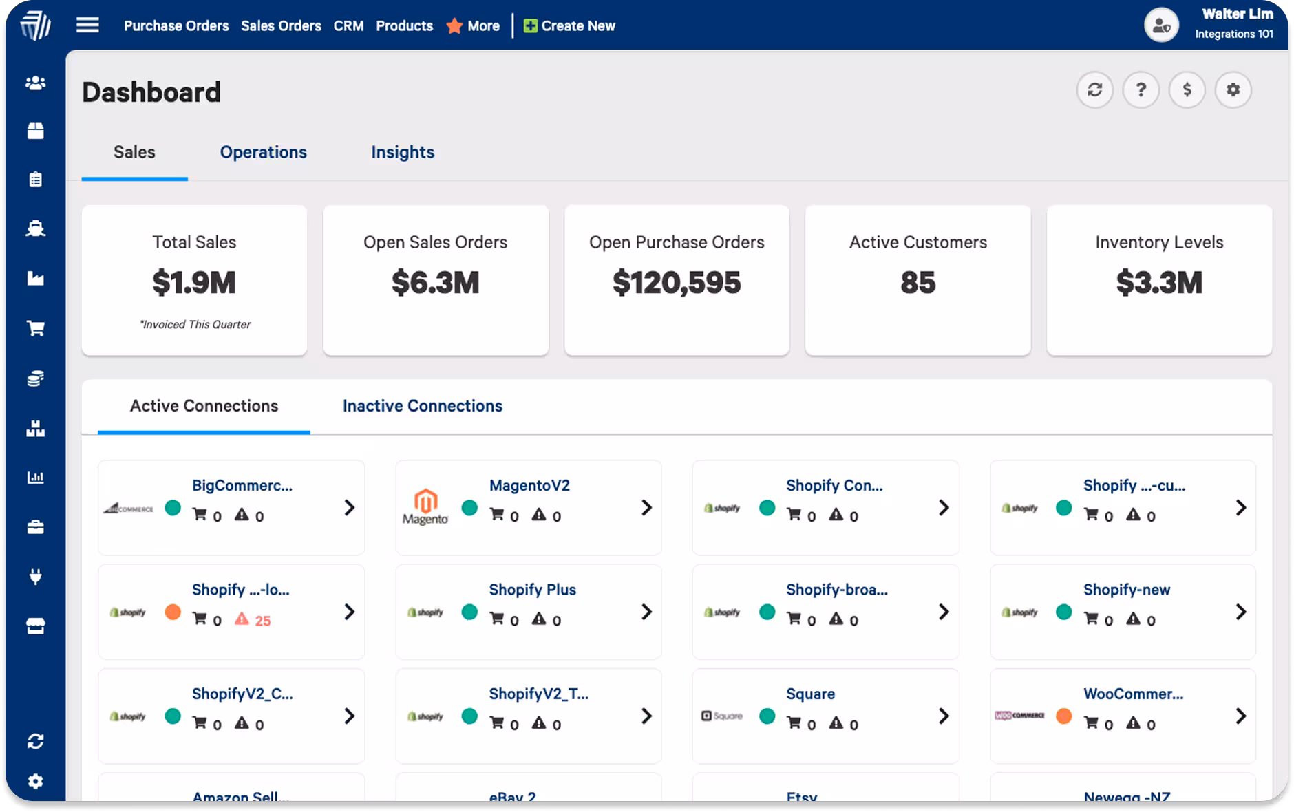
Task: Open the coins stack sidebar icon
Action: click(x=35, y=378)
